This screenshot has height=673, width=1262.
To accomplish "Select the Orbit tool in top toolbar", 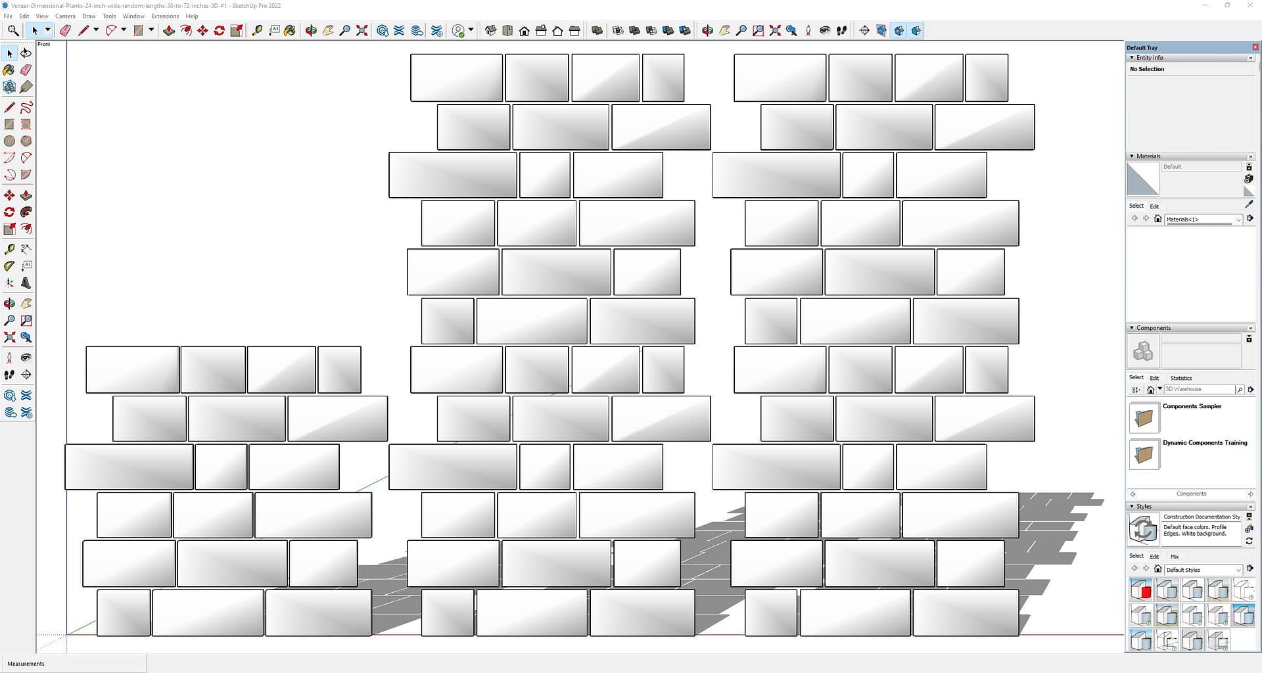I will [311, 30].
